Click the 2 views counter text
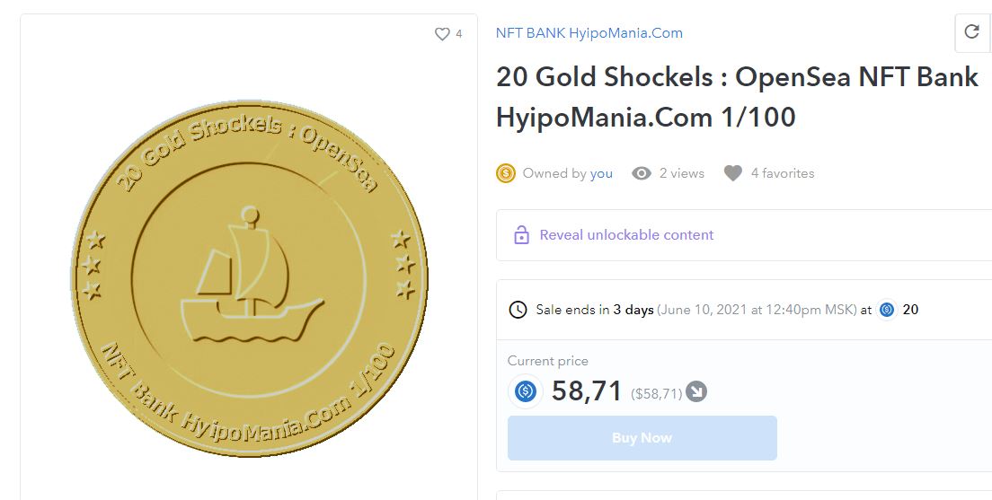The image size is (992, 500). (x=681, y=173)
